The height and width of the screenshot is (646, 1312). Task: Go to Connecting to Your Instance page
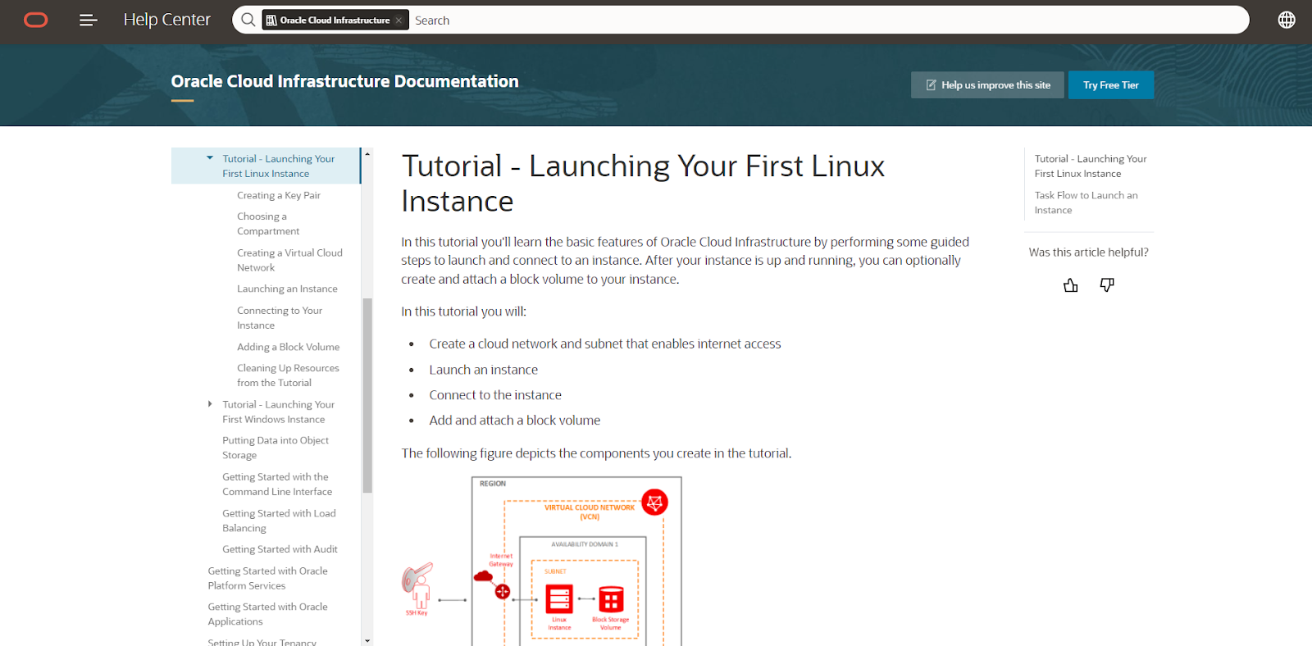tap(280, 318)
